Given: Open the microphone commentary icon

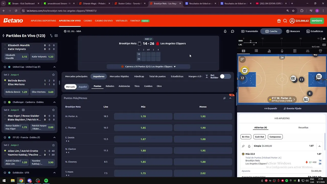Looking at the screenshot, I should pyautogui.click(x=282, y=51).
